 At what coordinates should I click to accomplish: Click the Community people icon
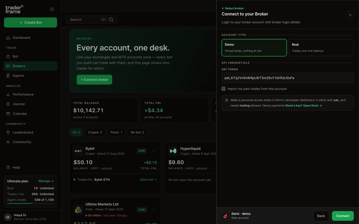click(x=8, y=142)
